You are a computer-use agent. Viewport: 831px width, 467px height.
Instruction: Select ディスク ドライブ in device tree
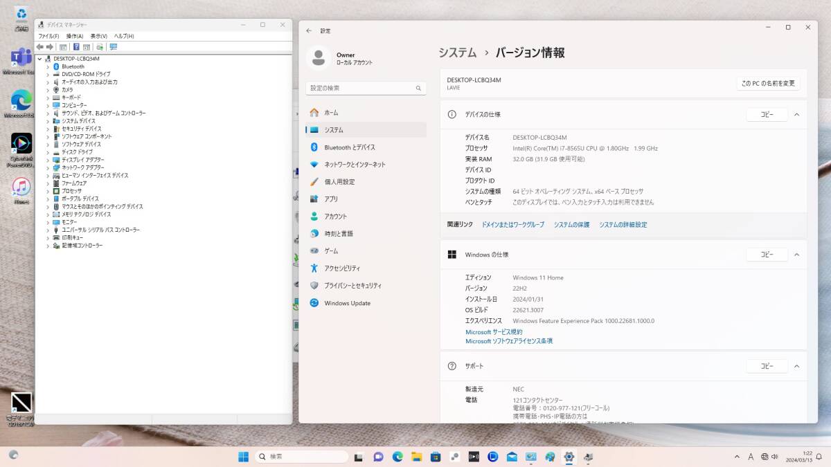point(77,152)
